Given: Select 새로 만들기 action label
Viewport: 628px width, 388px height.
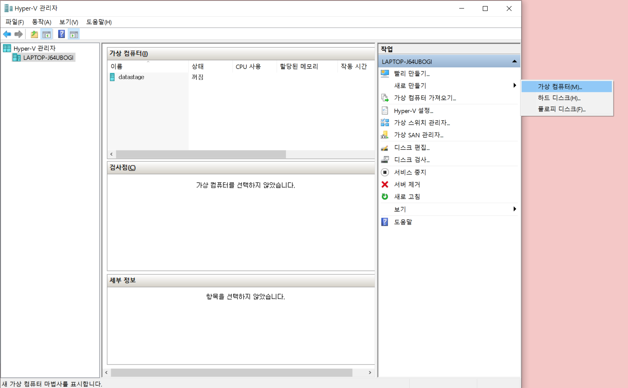Looking at the screenshot, I should [410, 86].
